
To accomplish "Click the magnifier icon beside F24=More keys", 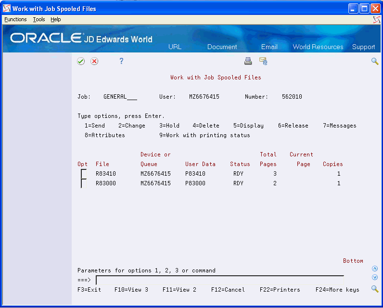I will coord(375,289).
